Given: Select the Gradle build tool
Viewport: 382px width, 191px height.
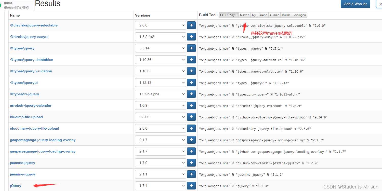Looking at the screenshot, I should coord(274,15).
